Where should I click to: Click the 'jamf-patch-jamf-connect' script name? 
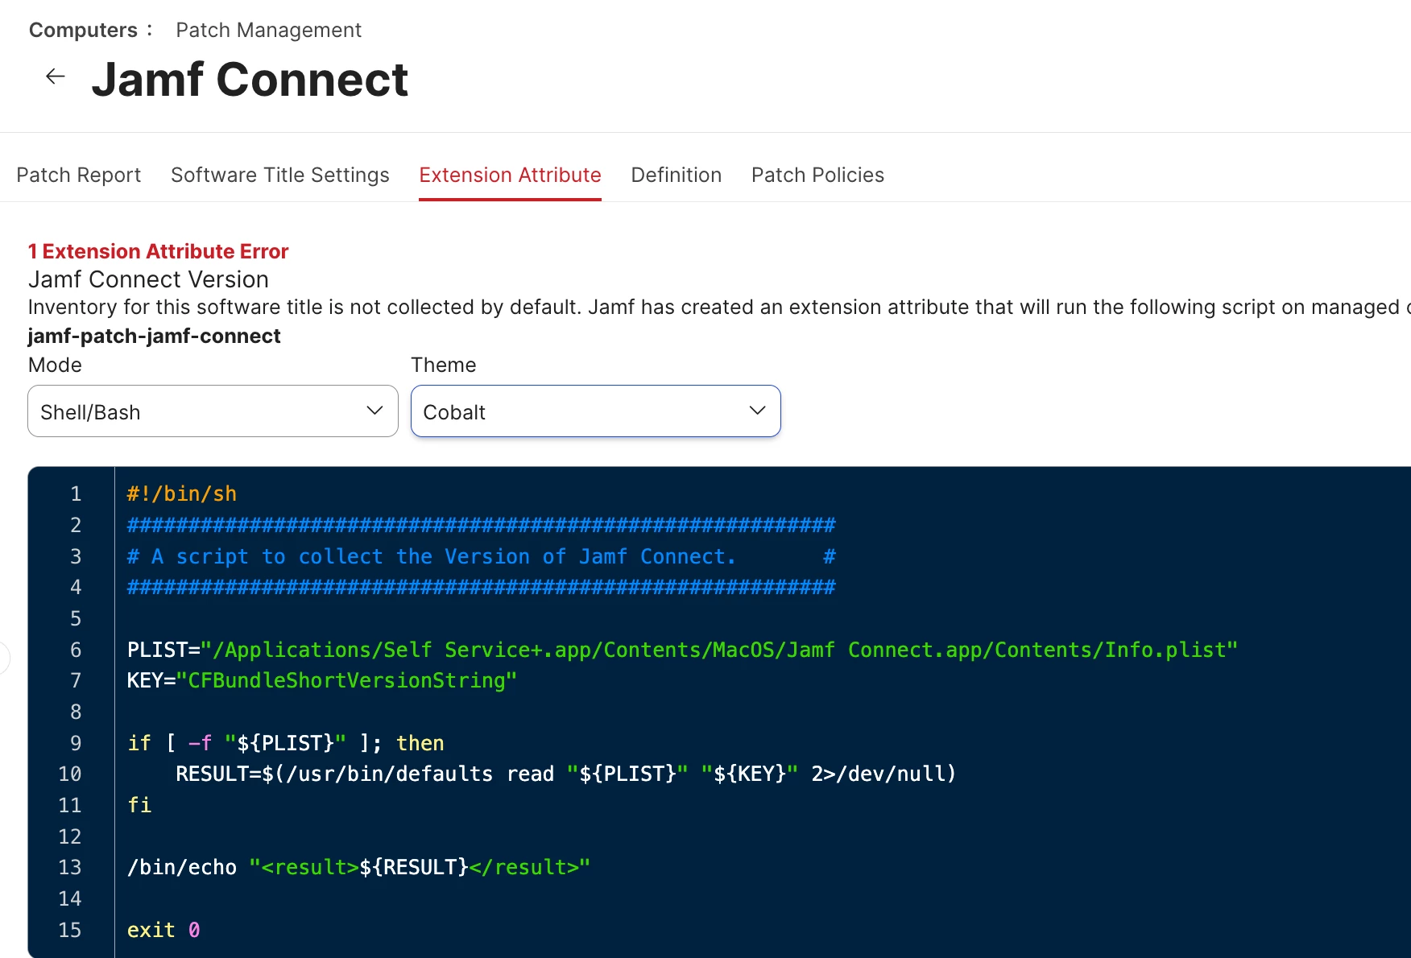coord(154,336)
